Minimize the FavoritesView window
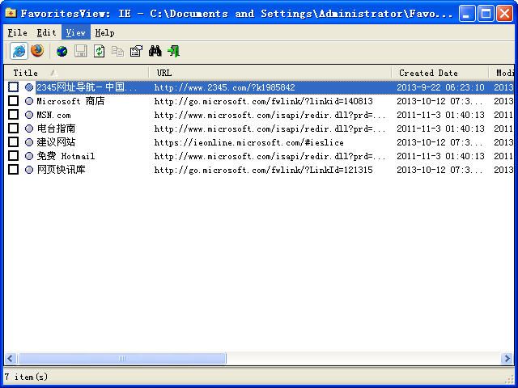 (x=466, y=14)
